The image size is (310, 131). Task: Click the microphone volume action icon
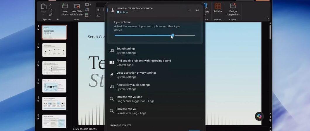[x=112, y=10]
